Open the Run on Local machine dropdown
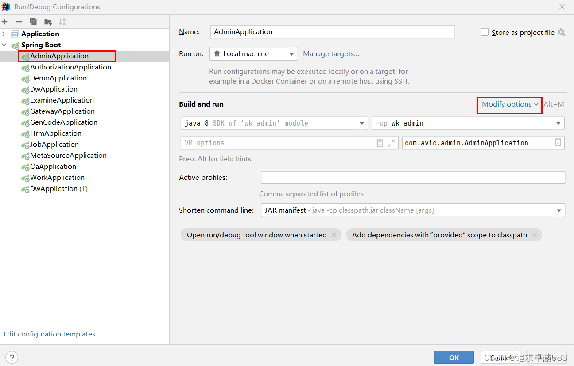Viewport: 574px width, 366px height. [253, 54]
